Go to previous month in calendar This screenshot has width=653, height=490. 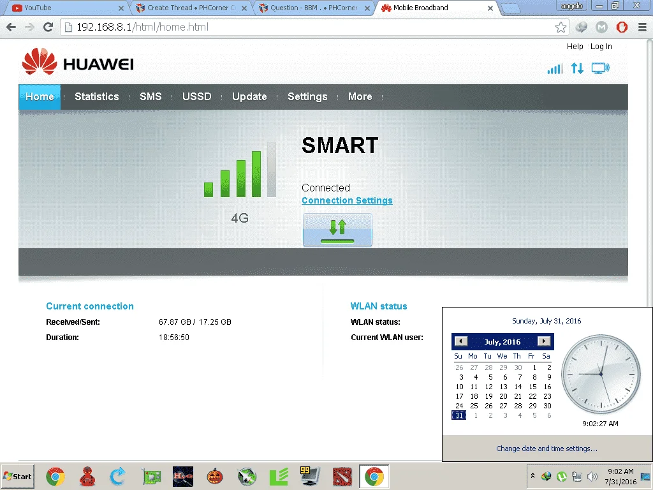[460, 341]
